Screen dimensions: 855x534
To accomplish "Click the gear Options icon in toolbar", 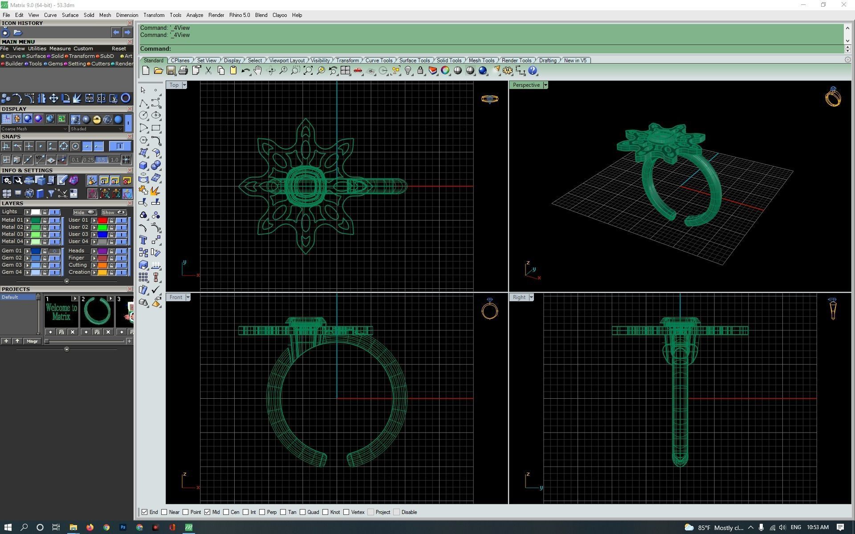I will (508, 71).
